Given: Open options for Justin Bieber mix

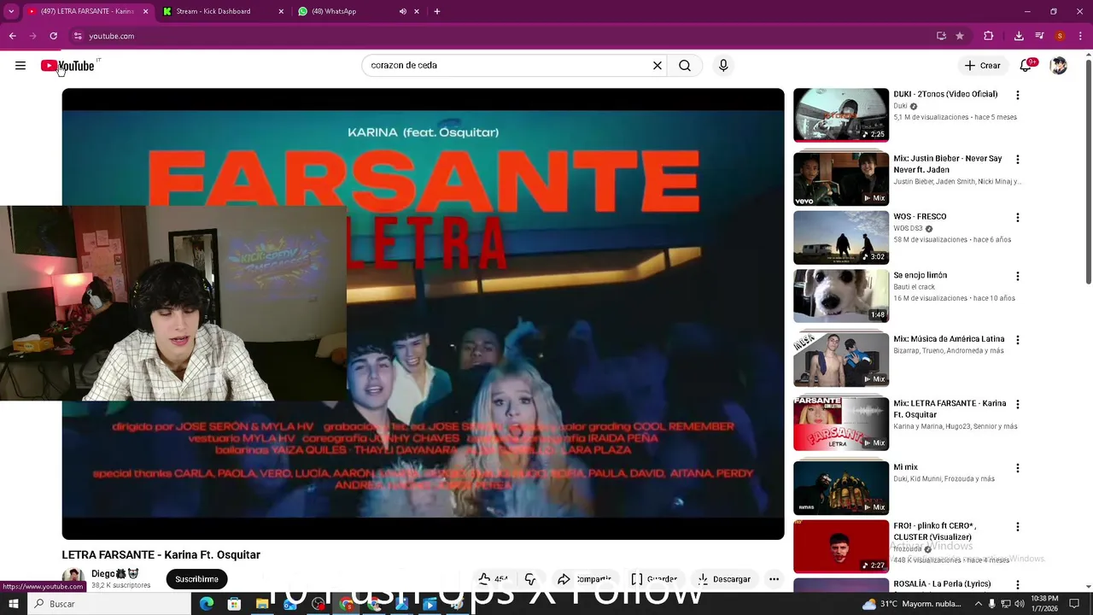Looking at the screenshot, I should [1017, 159].
